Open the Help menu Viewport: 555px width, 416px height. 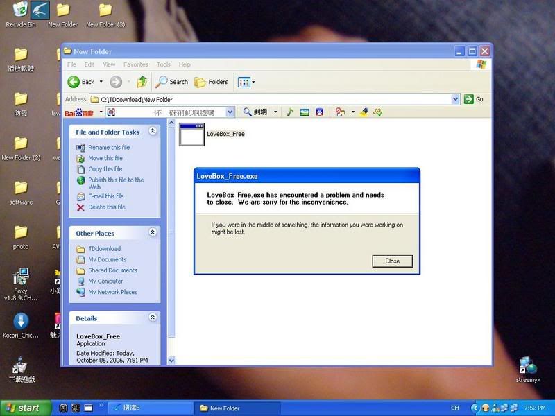tap(185, 64)
